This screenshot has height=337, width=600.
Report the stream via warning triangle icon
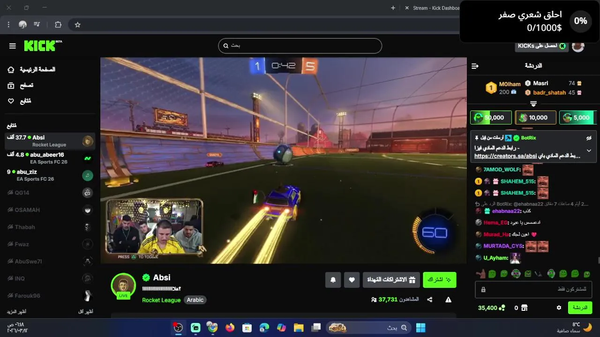[449, 300]
